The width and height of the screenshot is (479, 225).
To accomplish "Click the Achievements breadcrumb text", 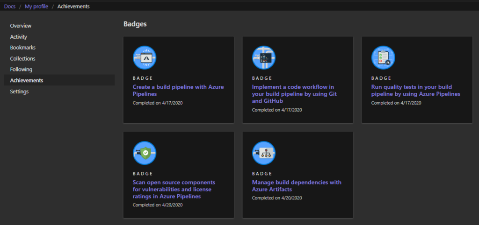I will click(73, 7).
